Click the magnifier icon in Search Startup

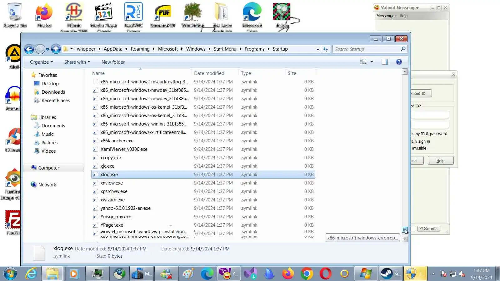(x=403, y=49)
